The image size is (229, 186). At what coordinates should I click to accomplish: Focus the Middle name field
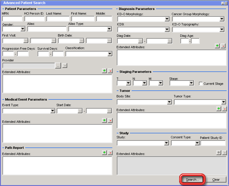[104, 19]
